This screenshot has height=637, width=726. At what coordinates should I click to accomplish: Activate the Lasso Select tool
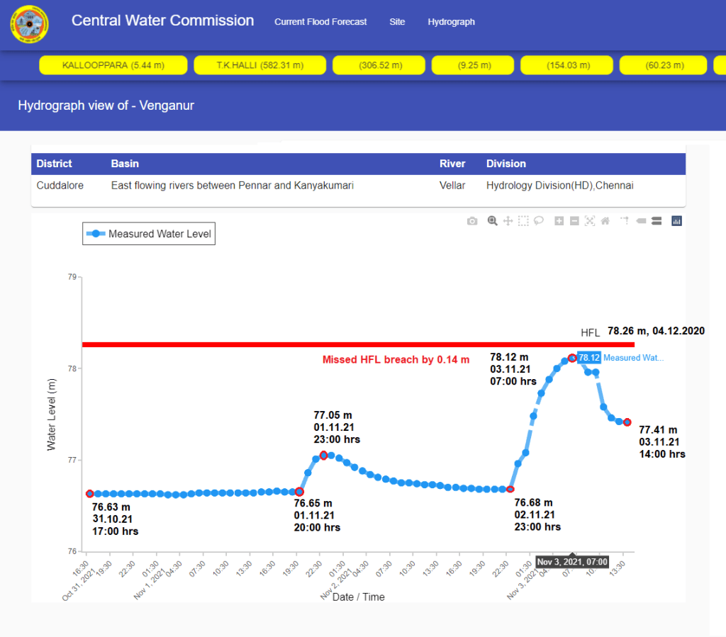(539, 221)
